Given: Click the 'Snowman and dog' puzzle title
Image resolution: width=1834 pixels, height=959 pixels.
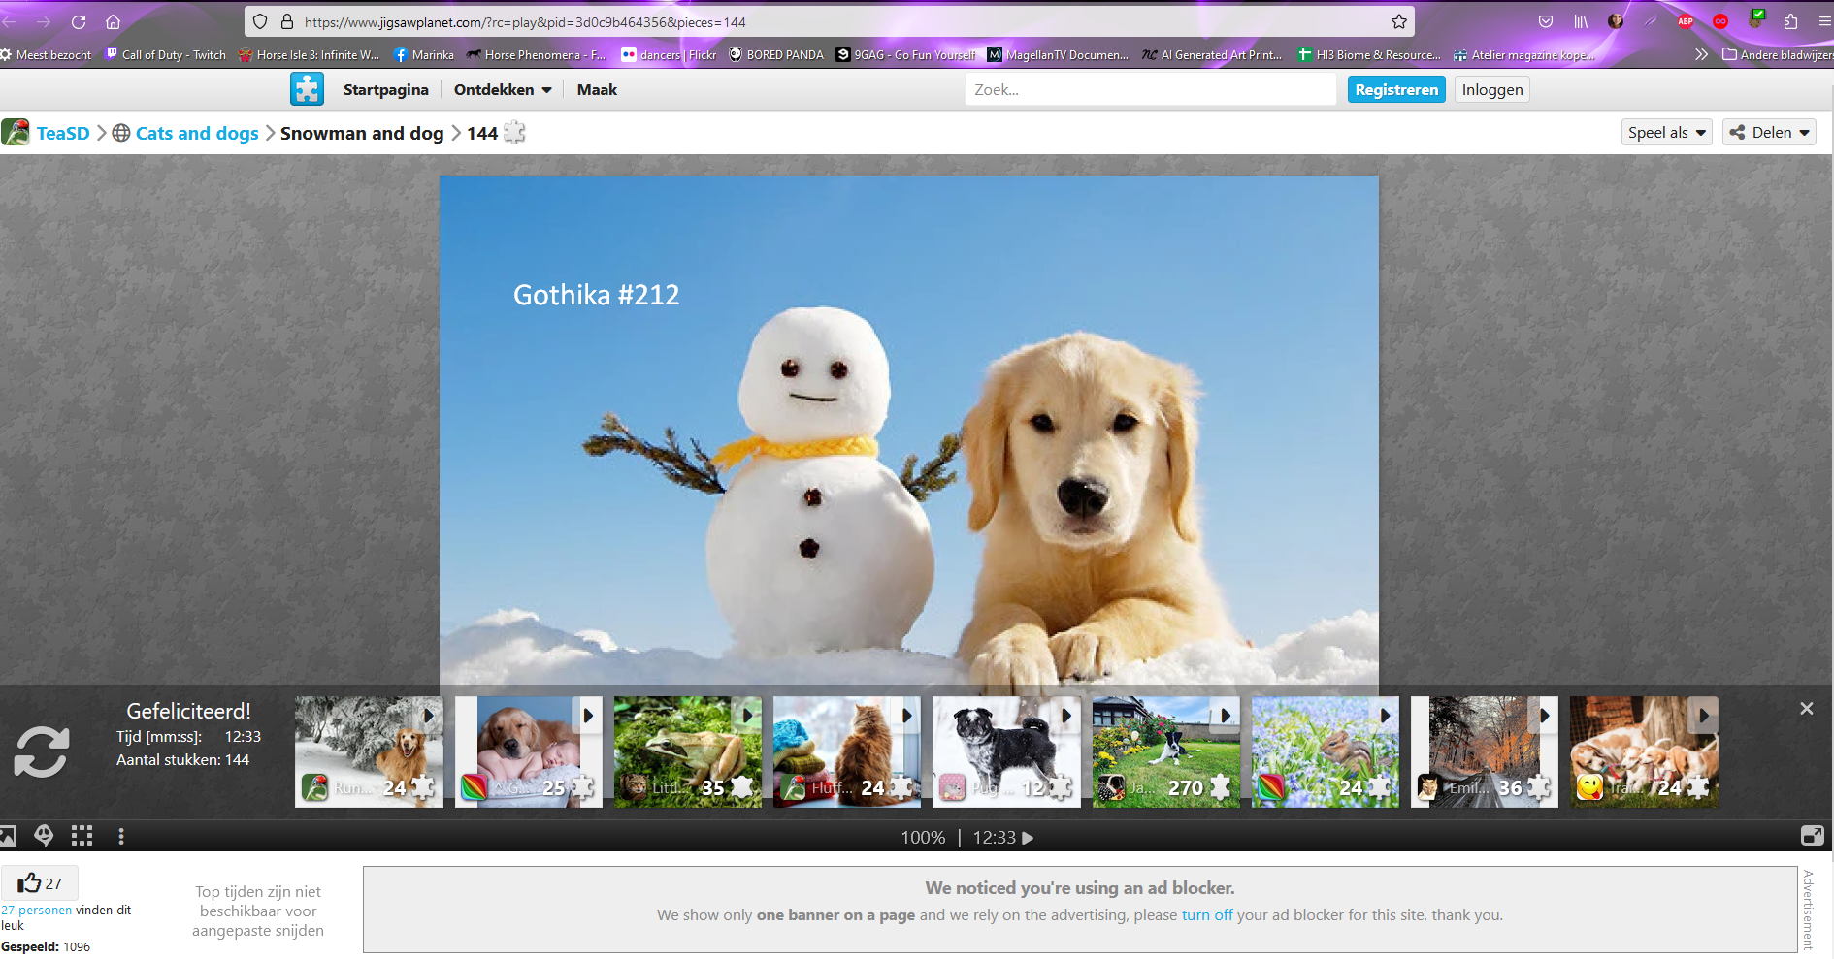Looking at the screenshot, I should coord(362,133).
